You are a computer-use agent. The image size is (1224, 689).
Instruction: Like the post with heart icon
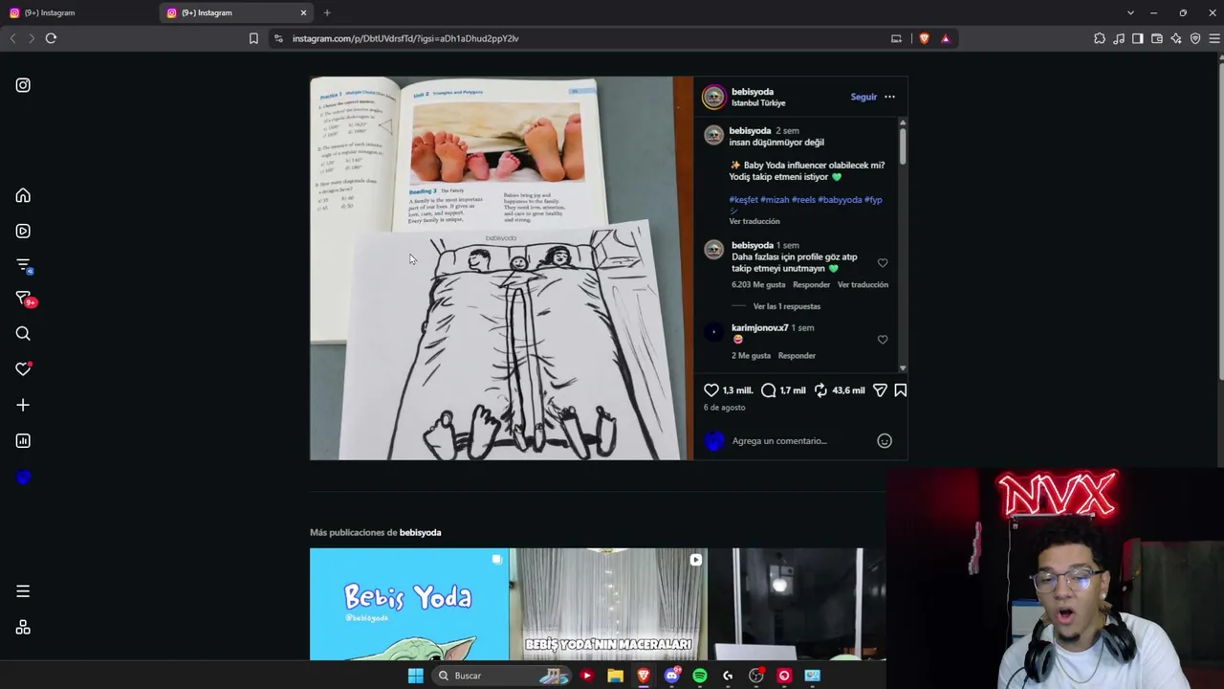click(711, 390)
